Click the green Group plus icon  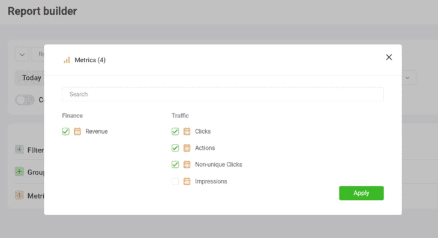(19, 171)
